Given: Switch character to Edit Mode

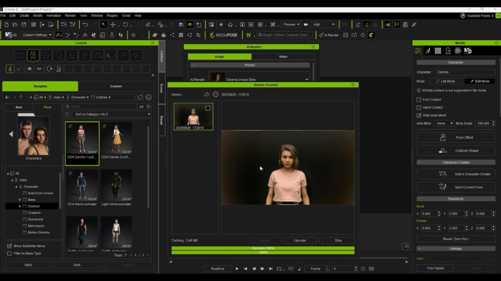Looking at the screenshot, I should click(479, 81).
